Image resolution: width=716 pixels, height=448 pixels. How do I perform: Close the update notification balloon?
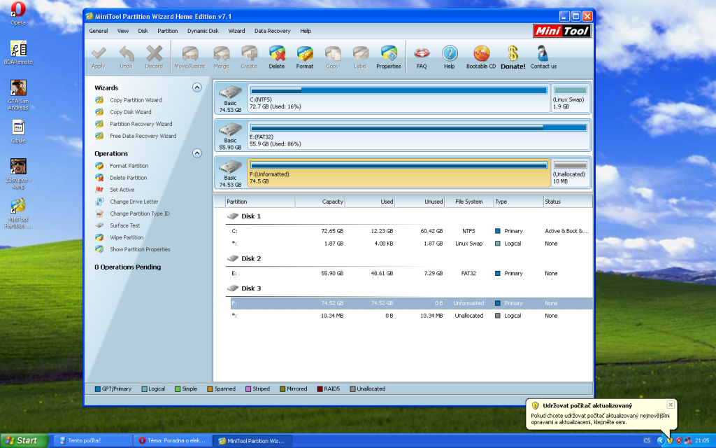pos(671,405)
